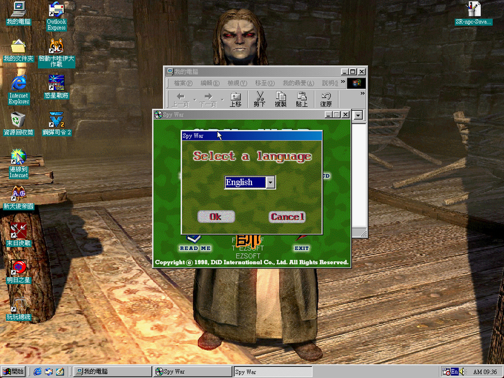Screen dimensions: 504x378
Task: Dismiss the language dialog with Cancel
Action: pos(287,217)
